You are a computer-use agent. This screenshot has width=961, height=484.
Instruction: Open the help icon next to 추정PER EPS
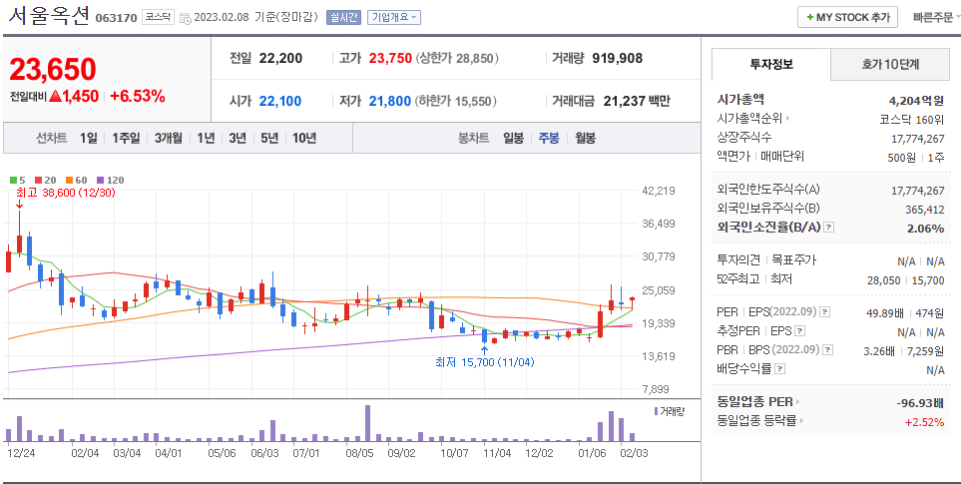[x=799, y=331]
